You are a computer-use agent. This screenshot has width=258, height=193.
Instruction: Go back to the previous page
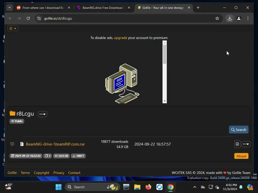pos(10,18)
